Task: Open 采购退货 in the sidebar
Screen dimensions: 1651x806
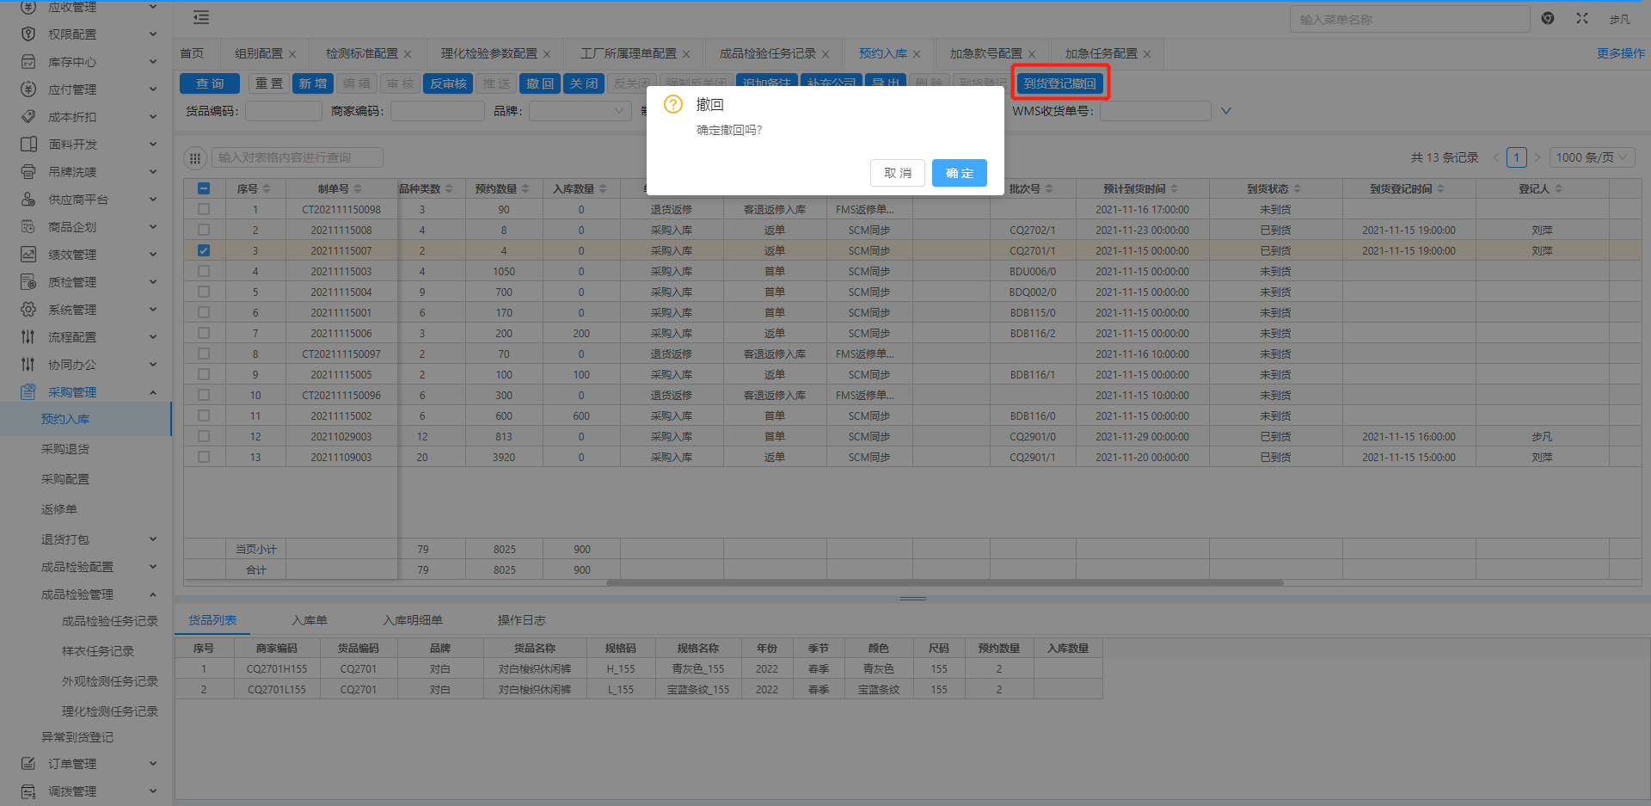Action: coord(65,449)
